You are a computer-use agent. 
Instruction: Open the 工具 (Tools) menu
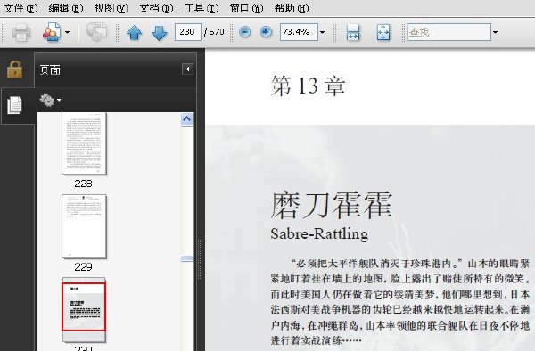click(x=202, y=8)
